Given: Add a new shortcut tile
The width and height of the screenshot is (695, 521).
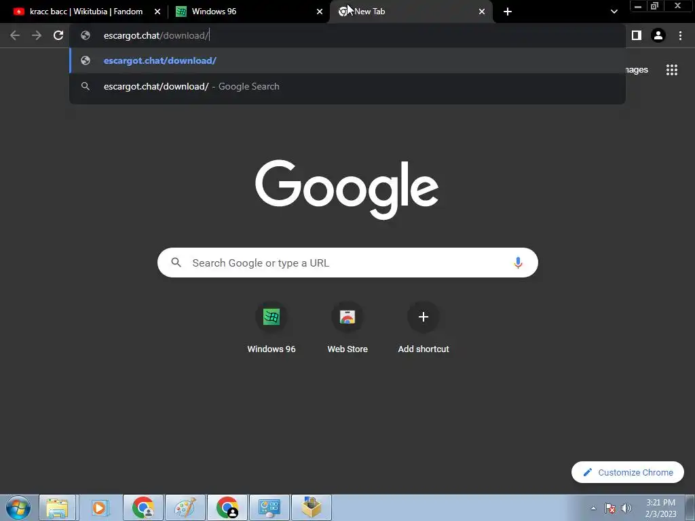Looking at the screenshot, I should click(424, 328).
